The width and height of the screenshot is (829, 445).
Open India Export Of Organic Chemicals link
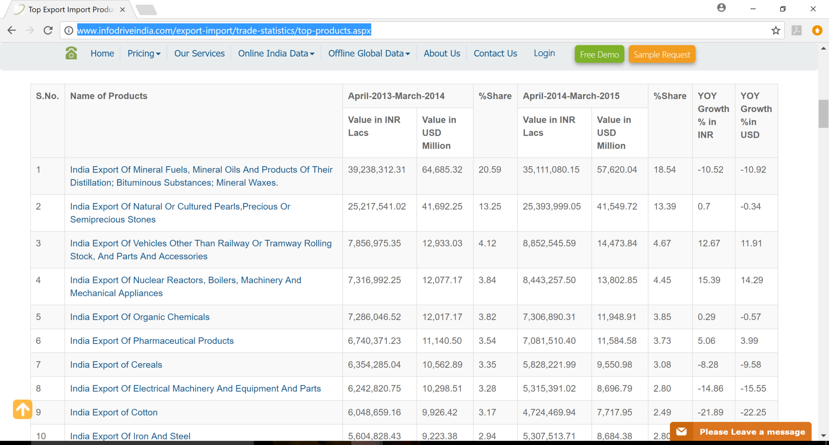coord(140,317)
